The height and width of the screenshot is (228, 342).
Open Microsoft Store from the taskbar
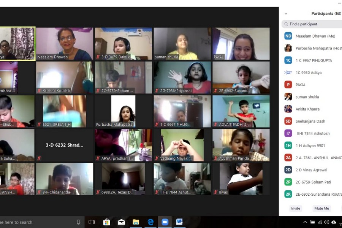pyautogui.click(x=106, y=222)
